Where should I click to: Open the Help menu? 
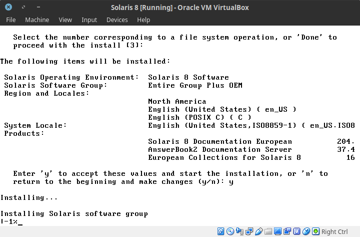pos(143,20)
